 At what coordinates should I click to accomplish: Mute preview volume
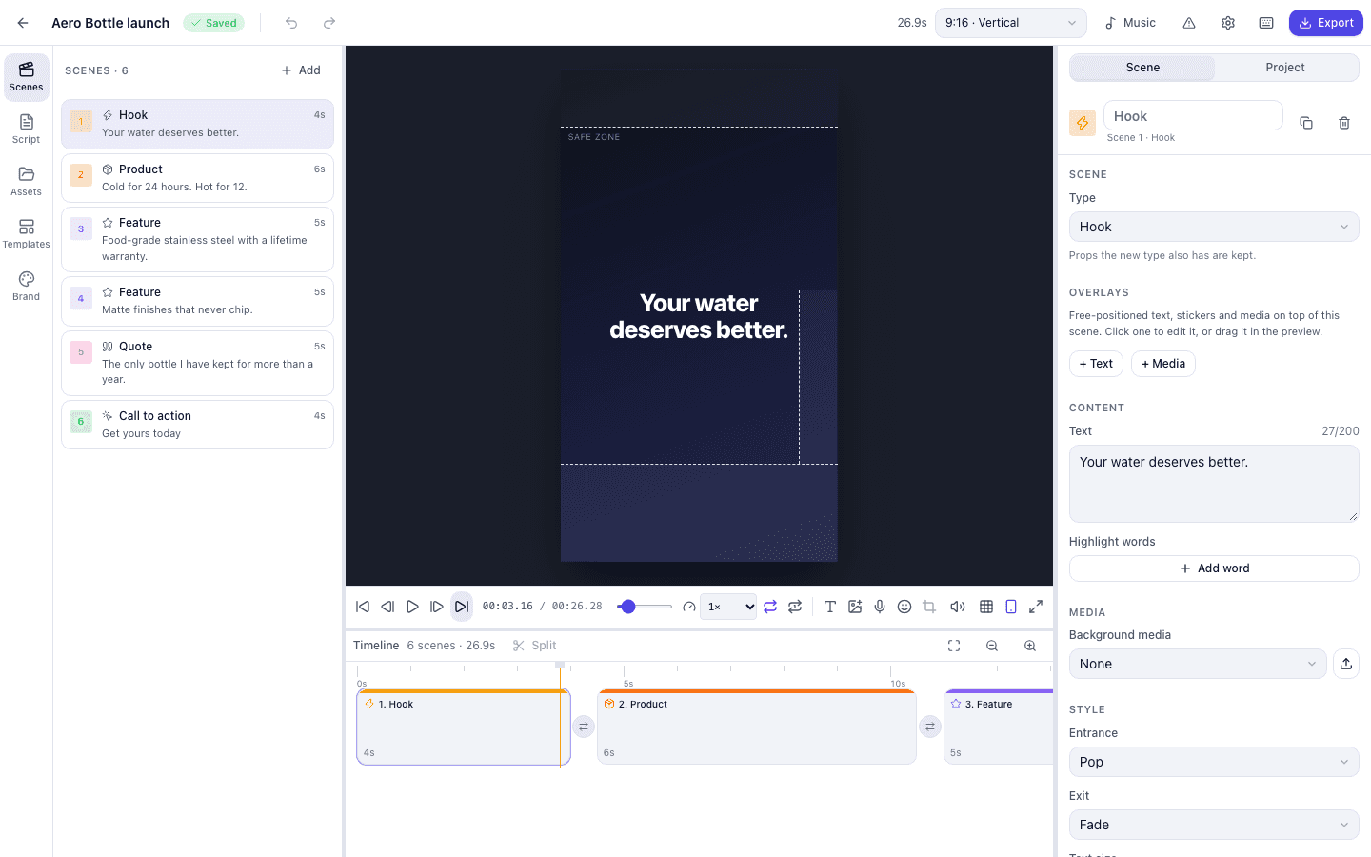(958, 607)
